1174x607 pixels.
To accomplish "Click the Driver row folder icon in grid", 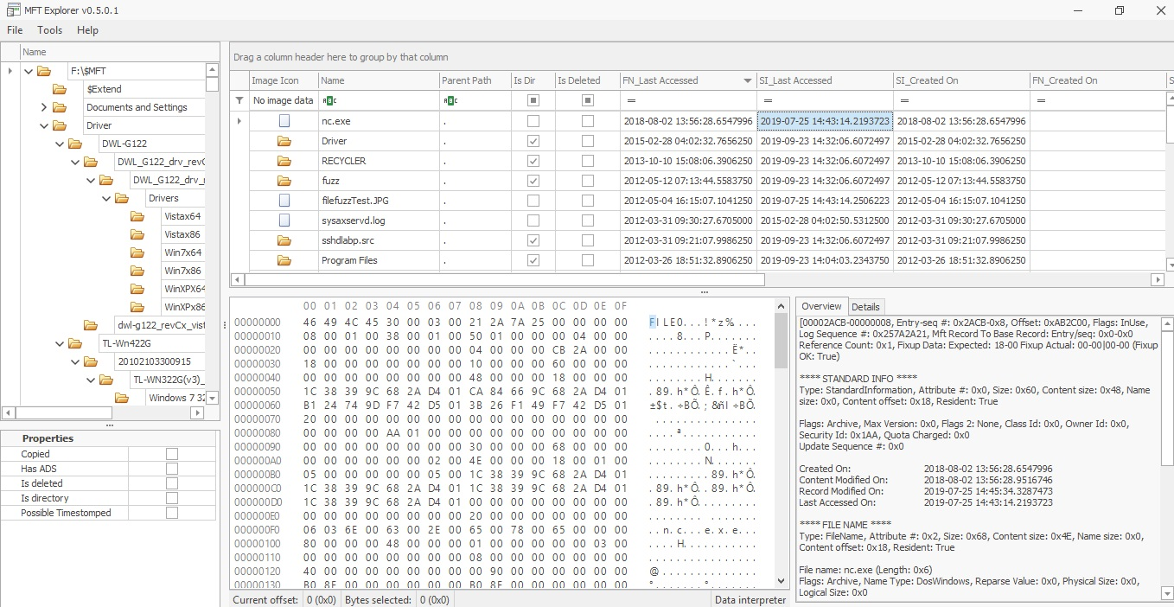I will tap(284, 141).
